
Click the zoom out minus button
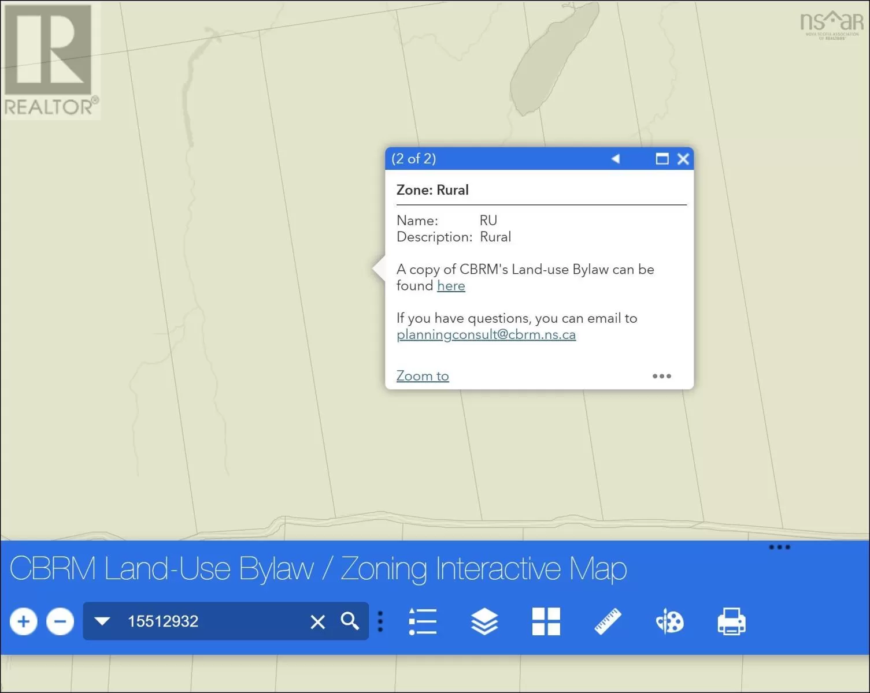click(x=60, y=622)
